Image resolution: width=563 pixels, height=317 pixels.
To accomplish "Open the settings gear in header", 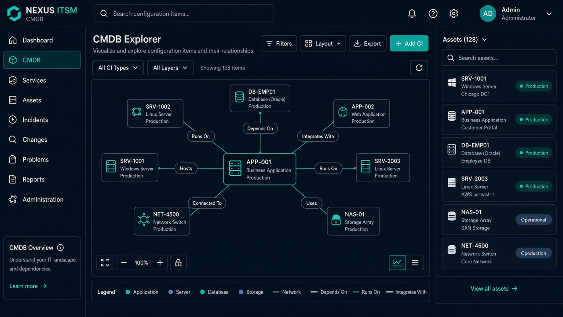I will (x=453, y=14).
